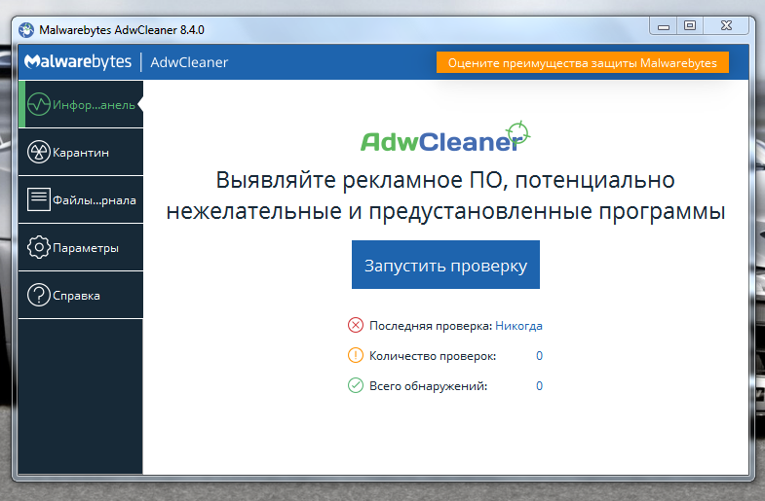Screen dimensions: 765x501
Task: Open the Карантин section
Action: [x=81, y=152]
